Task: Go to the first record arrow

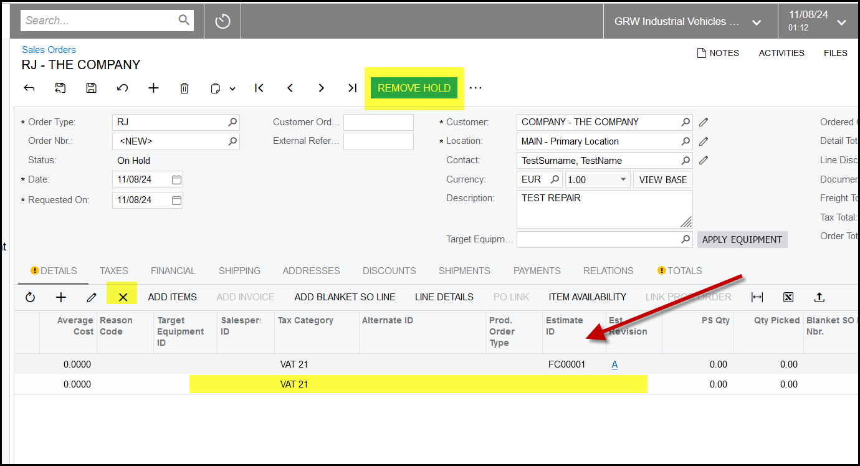Action: tap(259, 88)
